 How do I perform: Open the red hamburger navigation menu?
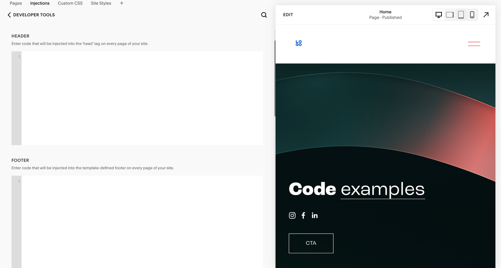(x=474, y=43)
